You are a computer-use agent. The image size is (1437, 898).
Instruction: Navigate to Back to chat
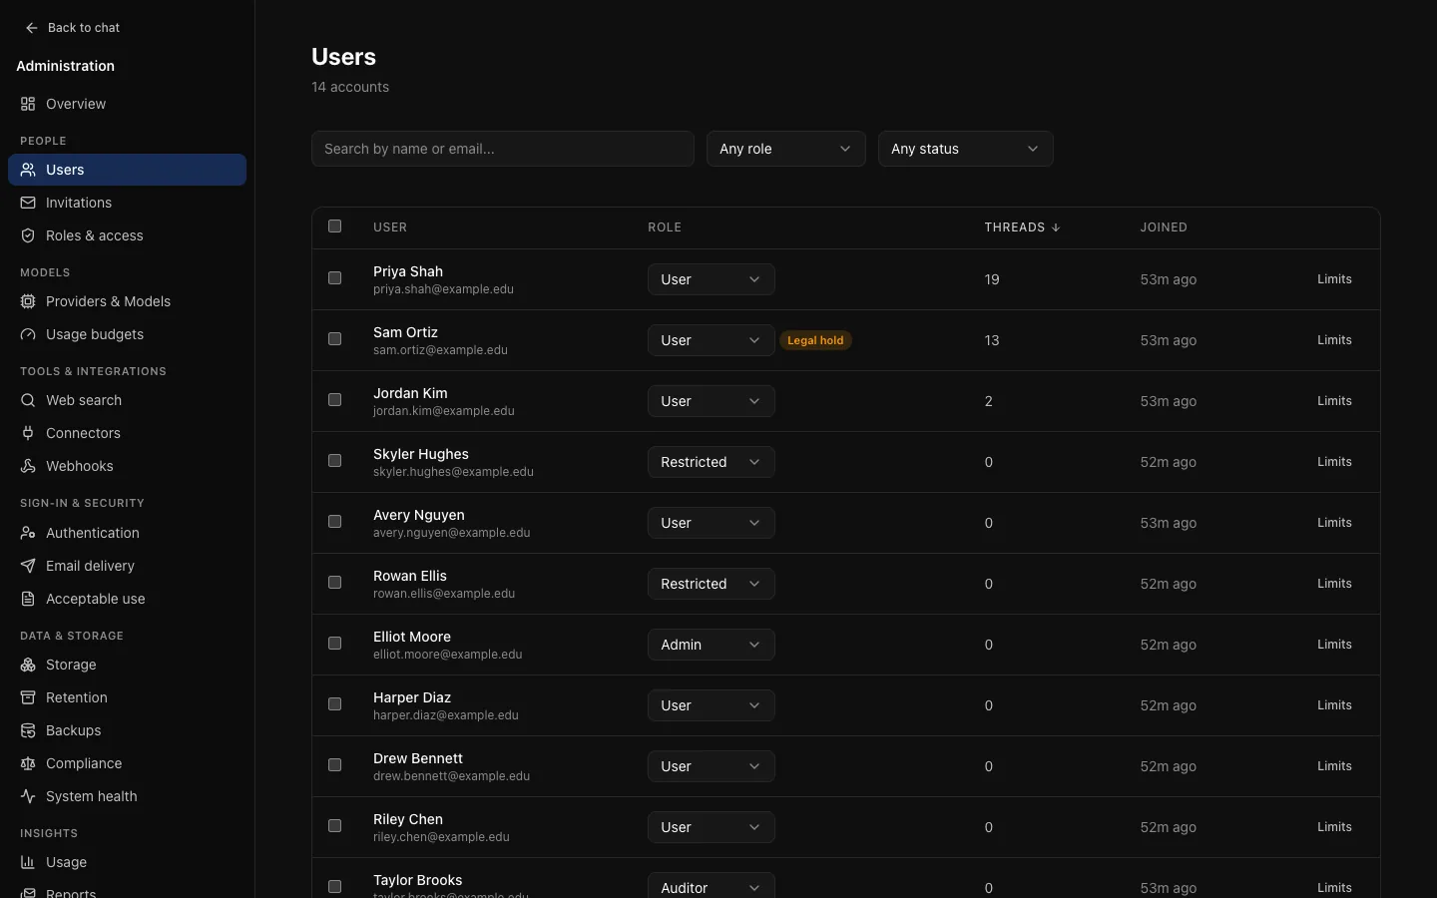click(x=73, y=28)
